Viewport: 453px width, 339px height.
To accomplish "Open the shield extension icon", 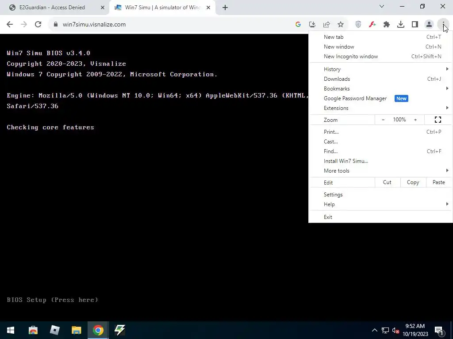I will pyautogui.click(x=358, y=24).
